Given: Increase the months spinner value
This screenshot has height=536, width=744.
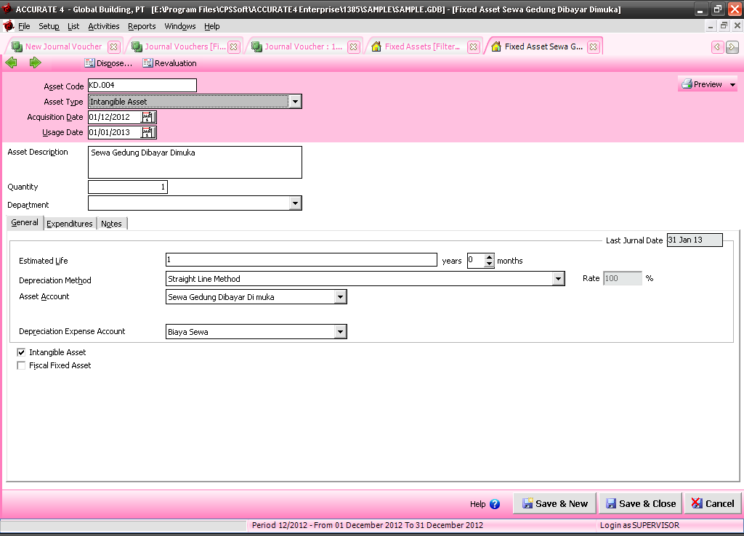Looking at the screenshot, I should 490,257.
